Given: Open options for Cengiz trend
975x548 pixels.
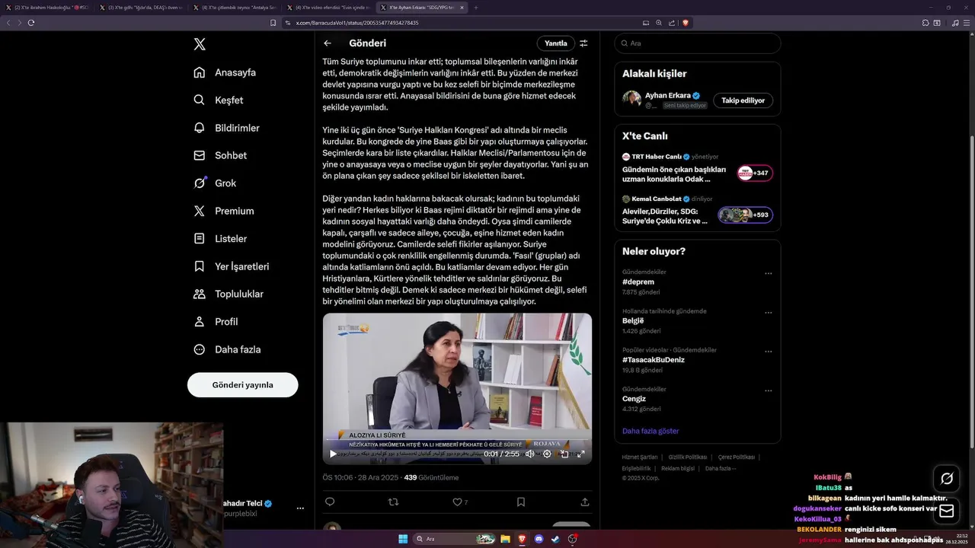Looking at the screenshot, I should point(768,390).
